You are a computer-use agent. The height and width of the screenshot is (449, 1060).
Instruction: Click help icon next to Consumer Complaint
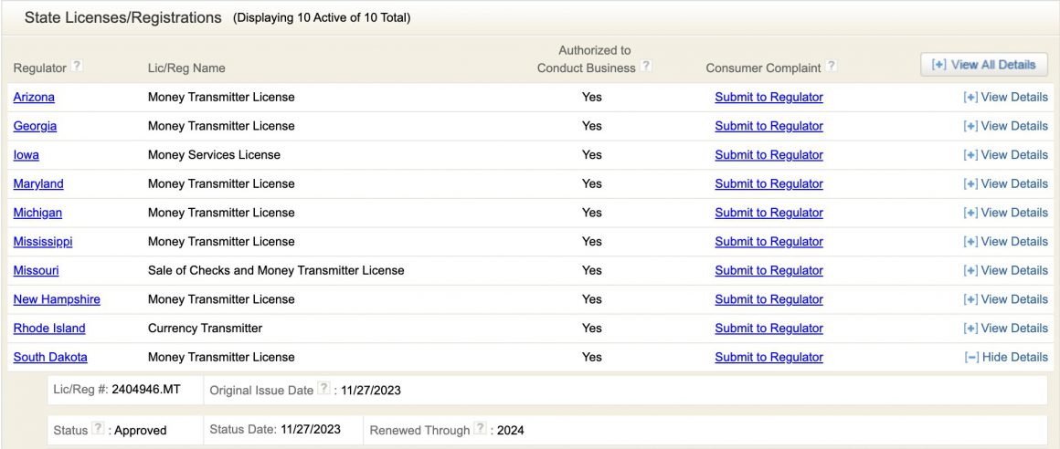pos(831,66)
